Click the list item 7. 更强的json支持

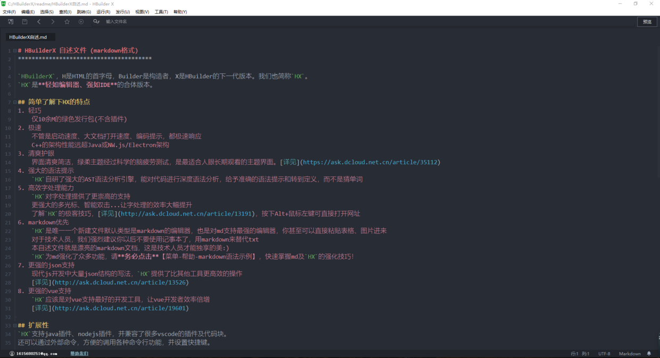(46, 265)
